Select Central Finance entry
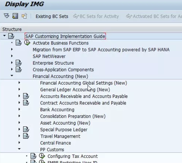This screenshot has width=182, height=163. (56, 143)
